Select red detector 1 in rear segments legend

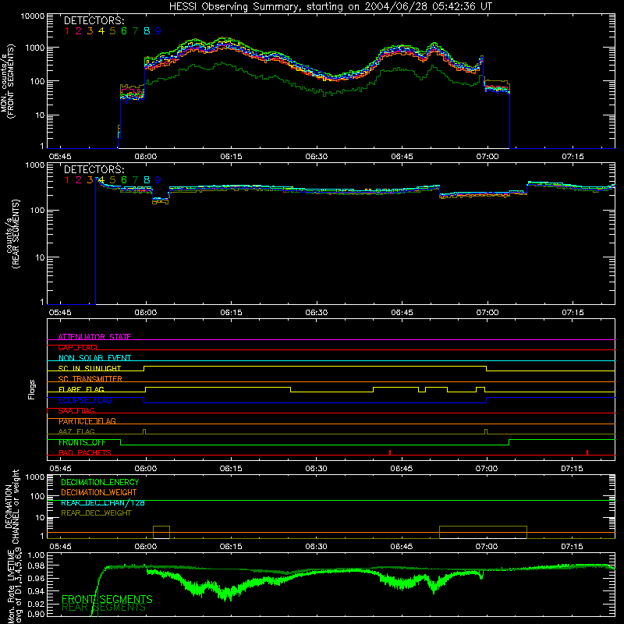point(67,180)
